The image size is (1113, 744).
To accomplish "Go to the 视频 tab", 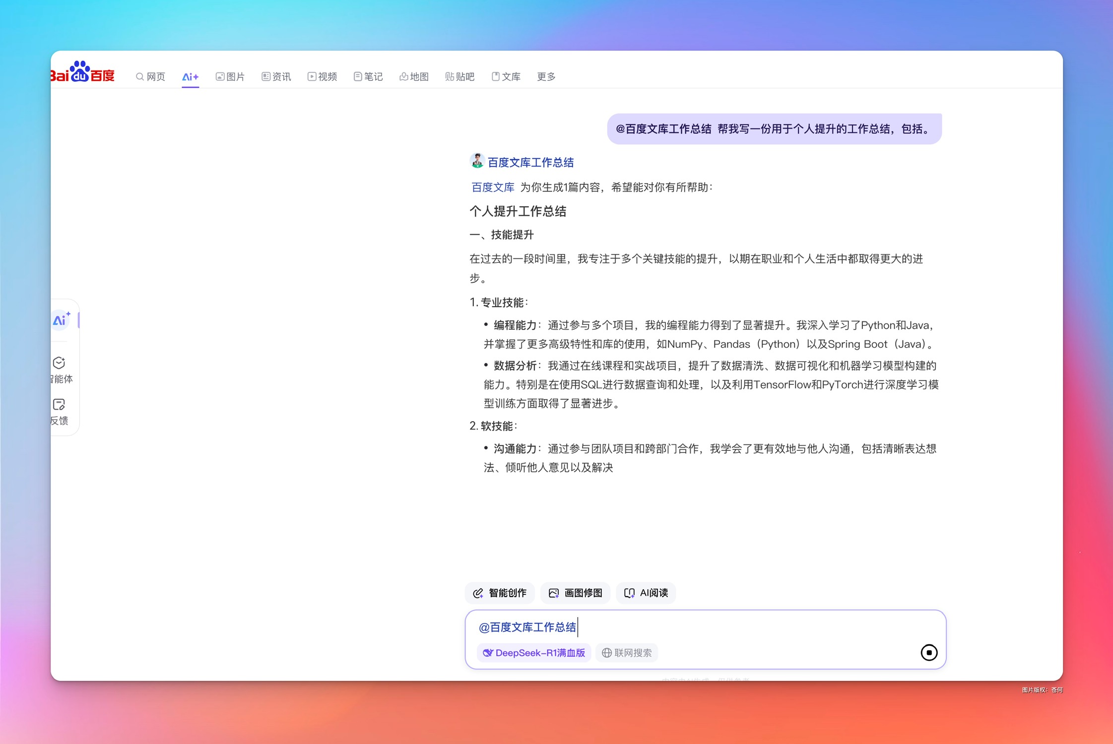I will pyautogui.click(x=323, y=76).
